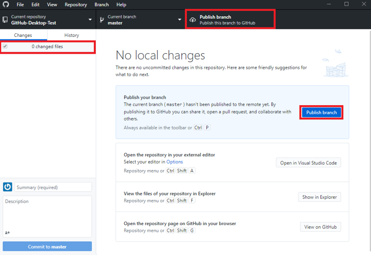371x255 pixels.
Task: Click Open in Visual Studio Code button
Action: point(308,163)
